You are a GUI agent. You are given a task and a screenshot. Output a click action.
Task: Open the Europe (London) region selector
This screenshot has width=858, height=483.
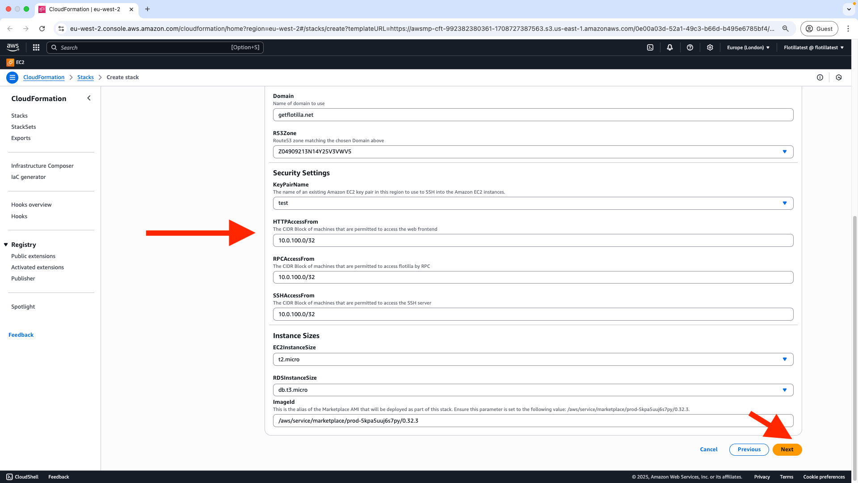(x=748, y=47)
